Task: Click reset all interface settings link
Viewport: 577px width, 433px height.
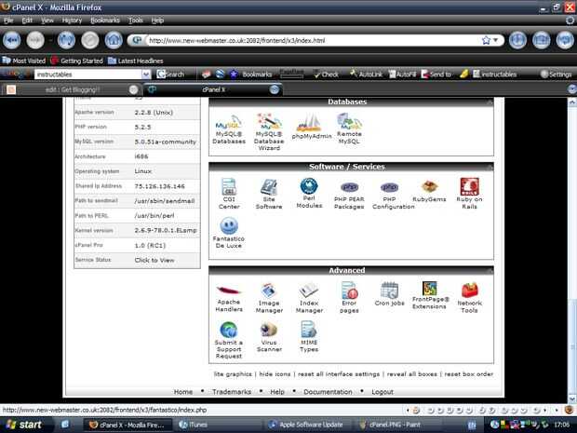Action: point(339,374)
